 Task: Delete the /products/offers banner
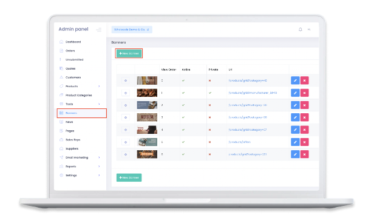click(x=304, y=142)
